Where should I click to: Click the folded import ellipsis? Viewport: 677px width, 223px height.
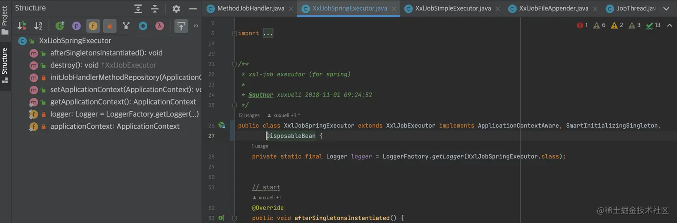268,34
